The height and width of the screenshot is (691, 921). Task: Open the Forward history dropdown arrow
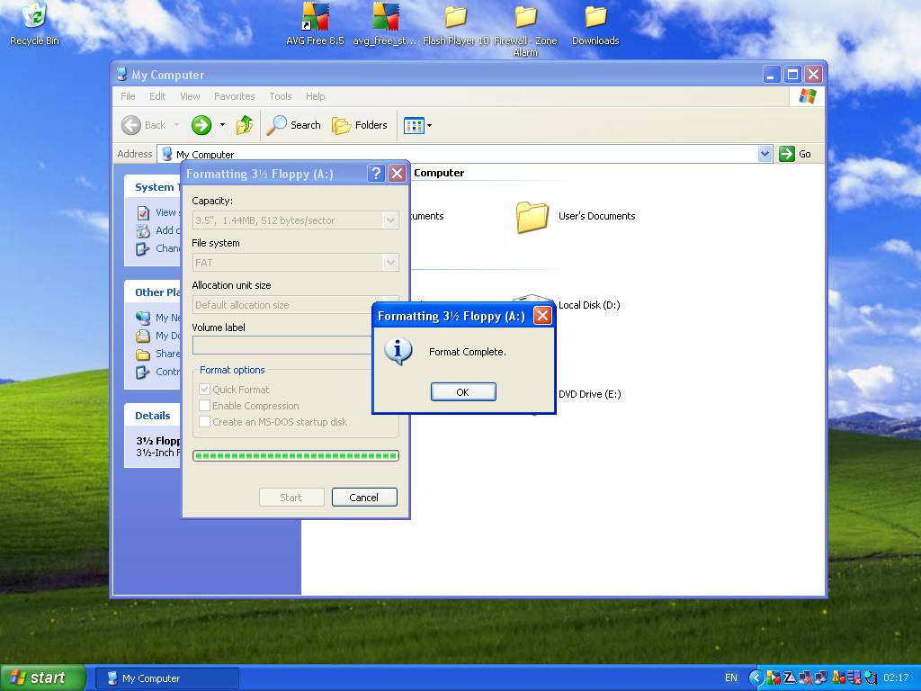point(222,125)
